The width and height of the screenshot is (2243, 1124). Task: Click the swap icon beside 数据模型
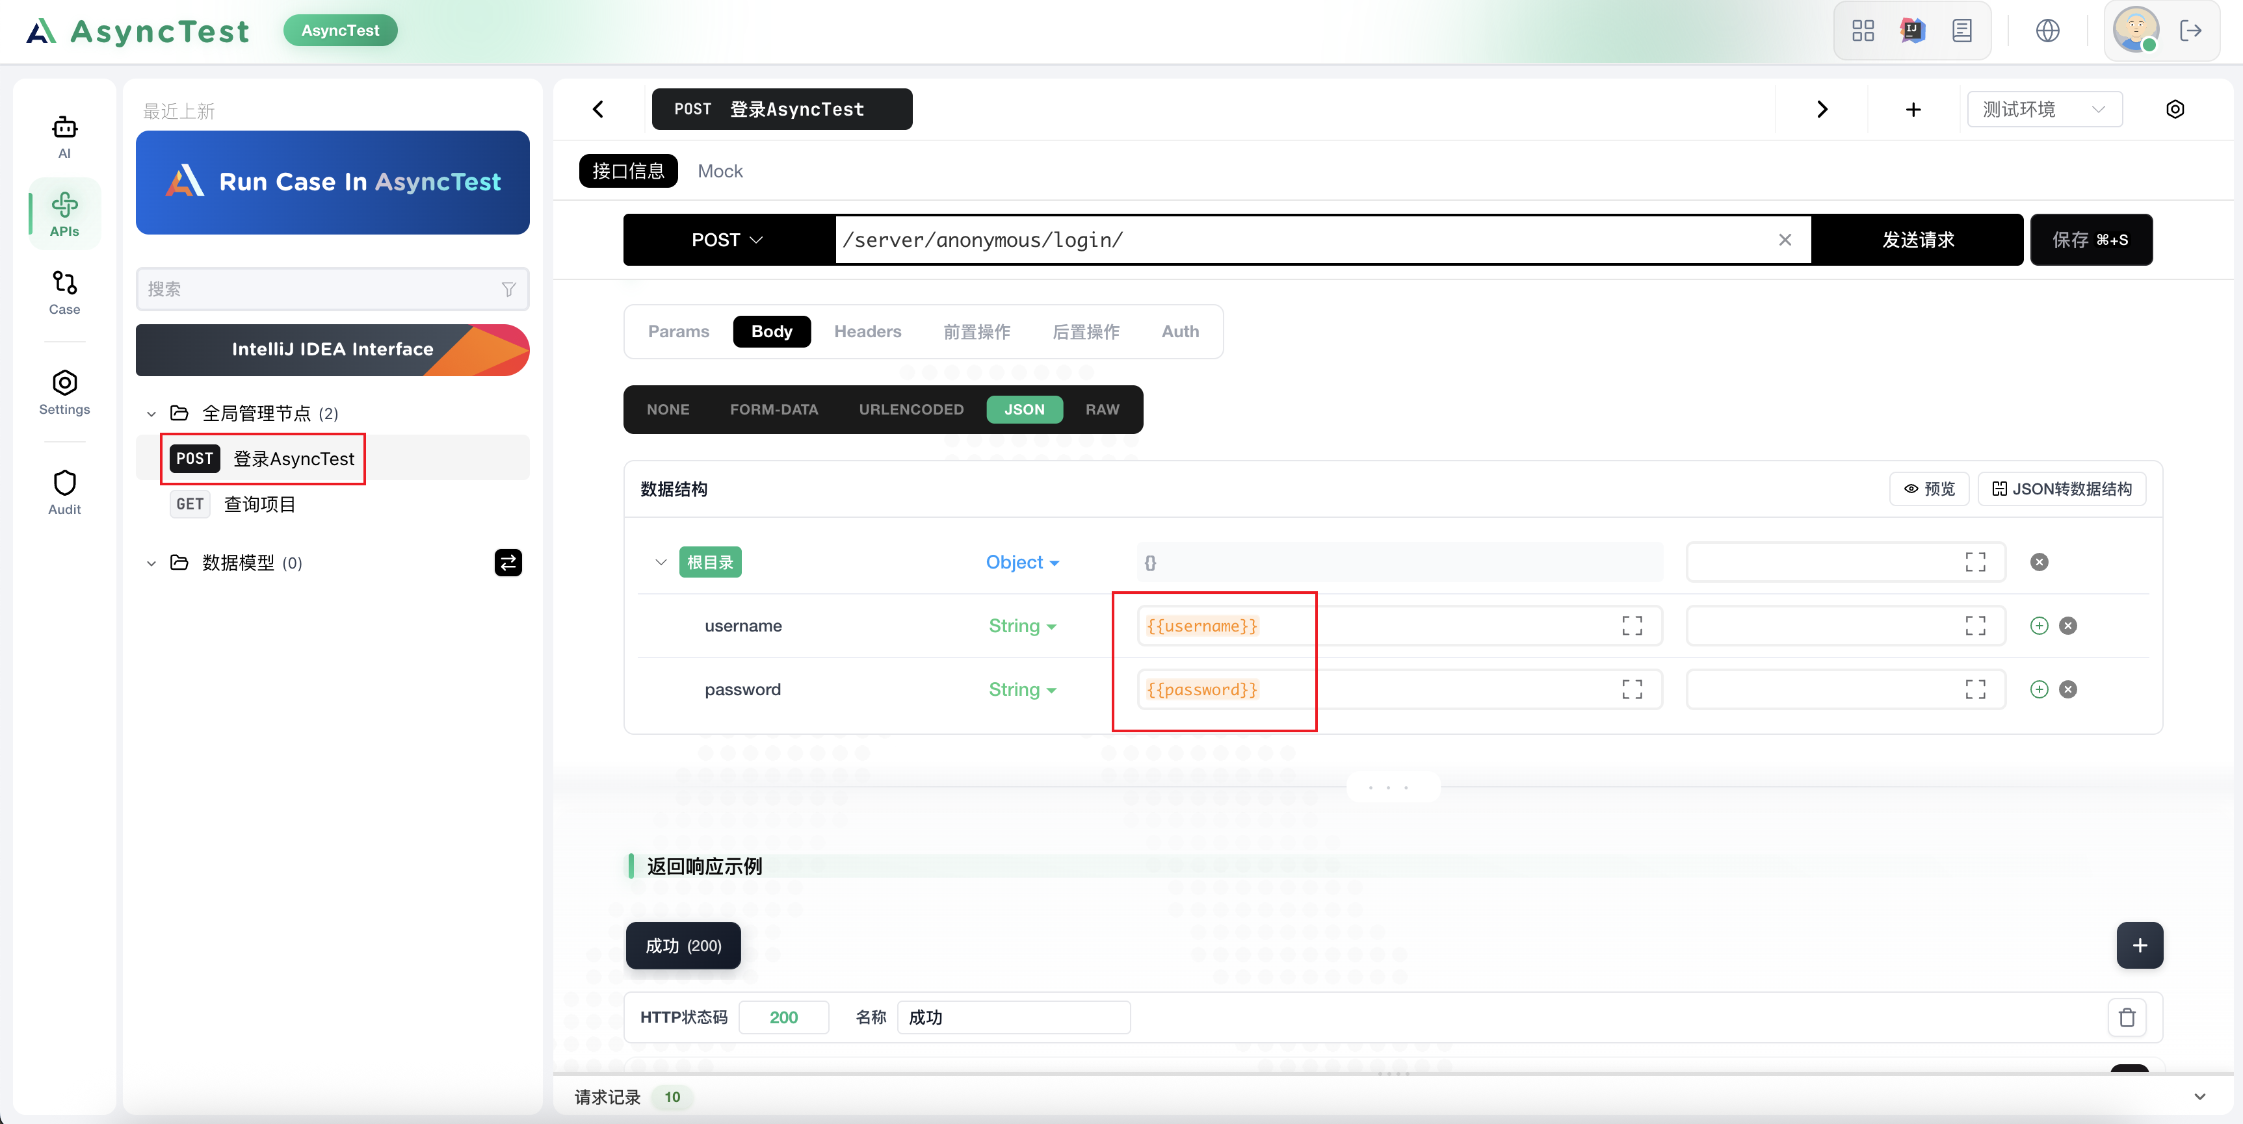click(508, 563)
